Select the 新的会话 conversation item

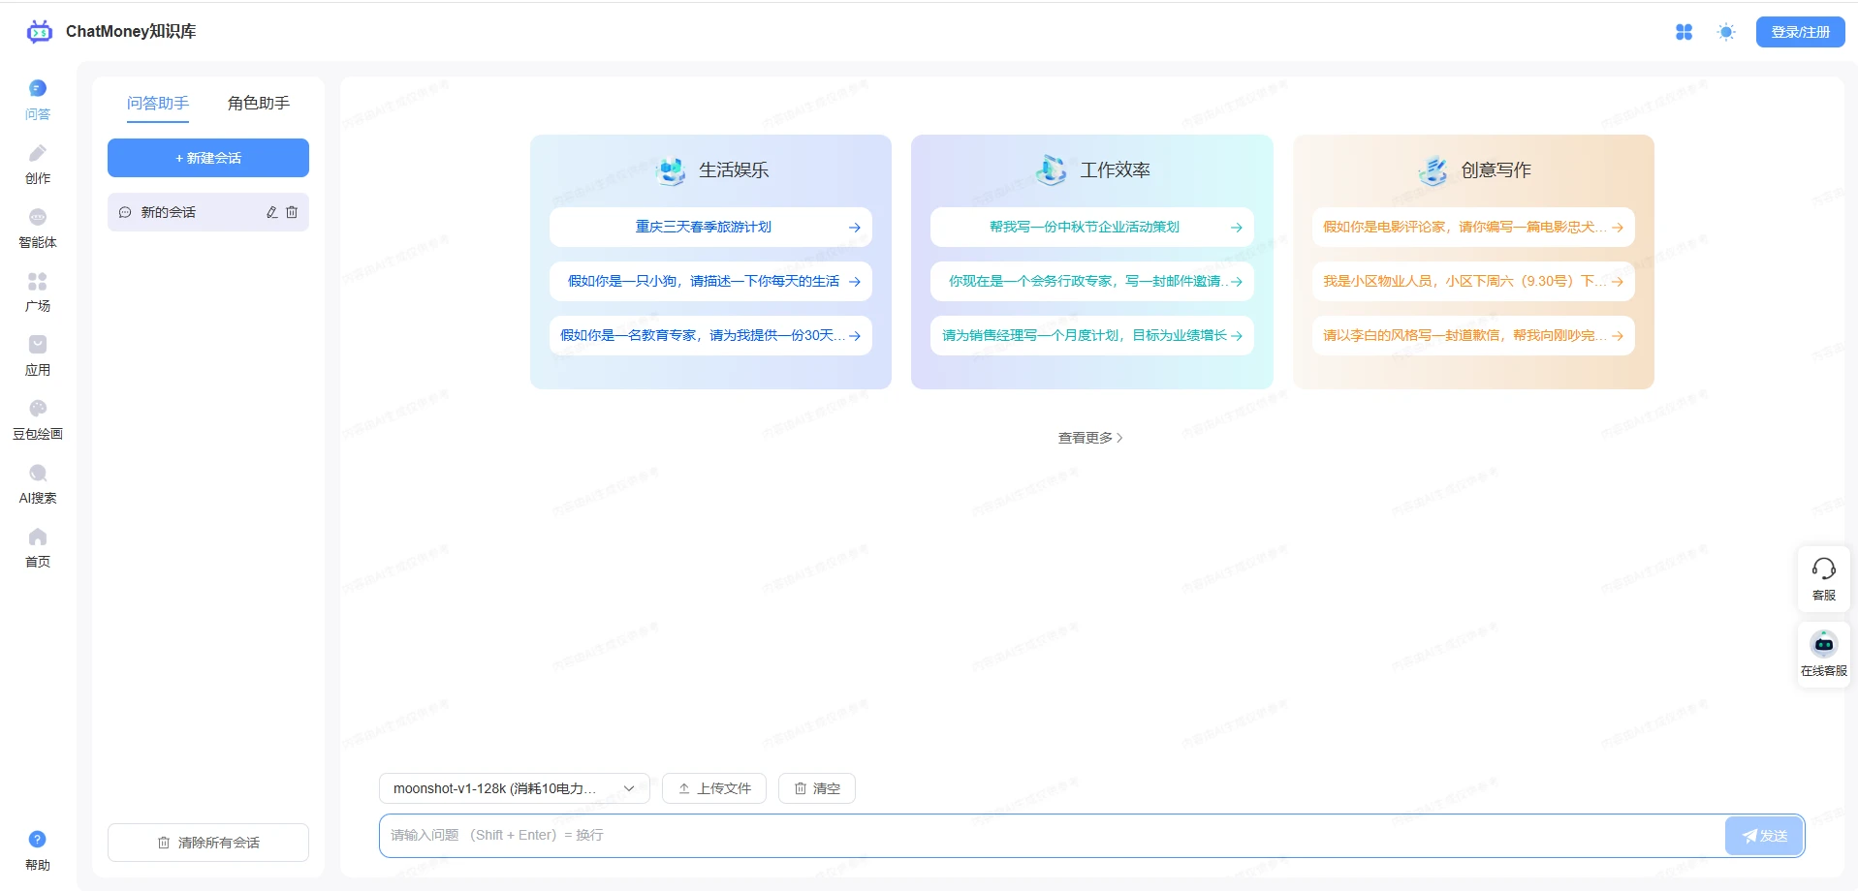[208, 212]
